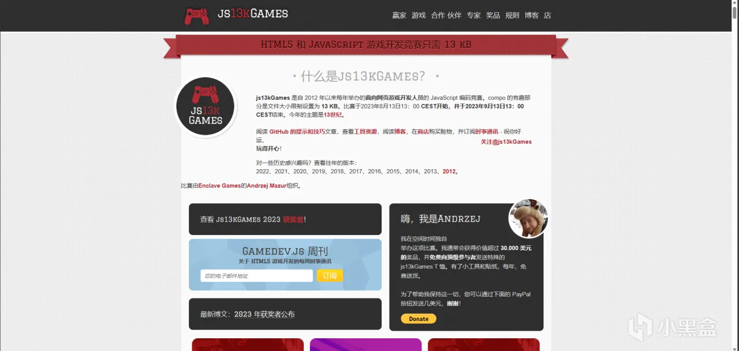Image resolution: width=739 pixels, height=351 pixels.
Task: Visit the Andrzej Mazur link
Action: (266, 186)
